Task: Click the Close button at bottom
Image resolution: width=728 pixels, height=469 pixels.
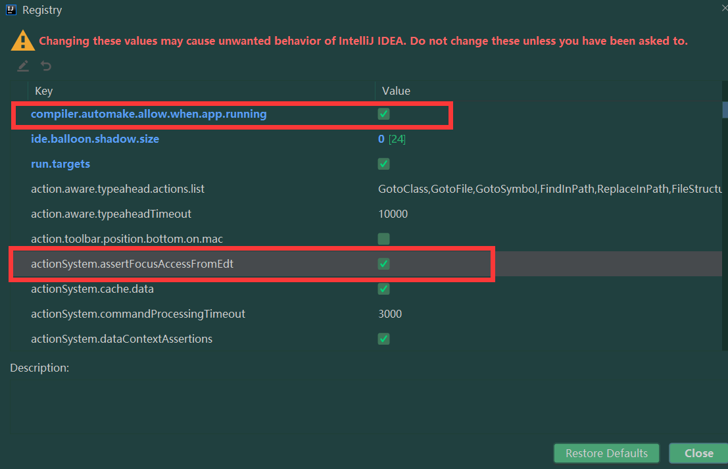Action: 699,453
